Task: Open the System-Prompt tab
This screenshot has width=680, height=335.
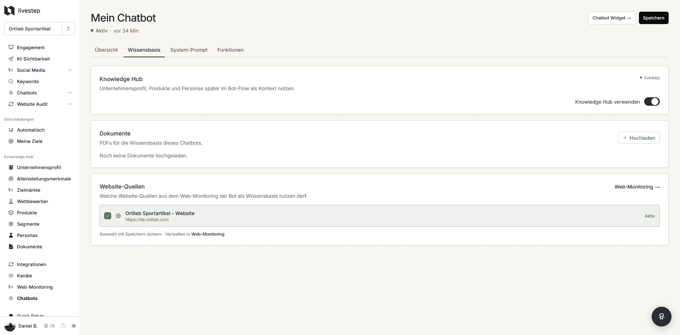Action: (189, 50)
